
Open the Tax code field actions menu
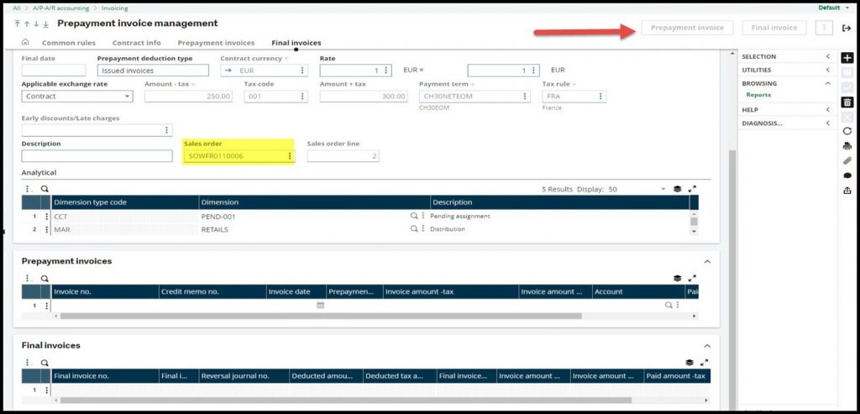302,96
